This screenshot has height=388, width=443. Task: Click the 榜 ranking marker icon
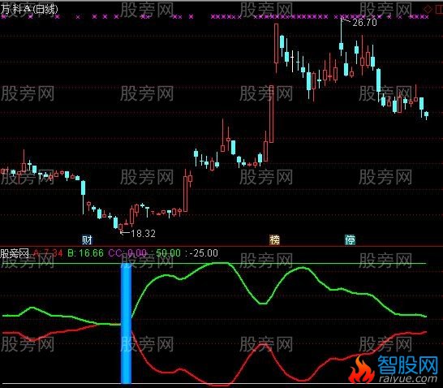click(x=274, y=240)
